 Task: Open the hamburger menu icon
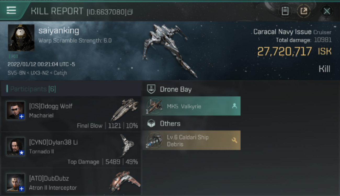pyautogui.click(x=11, y=10)
